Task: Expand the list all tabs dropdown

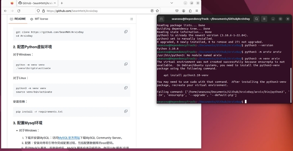Action: pyautogui.click(x=172, y=3)
